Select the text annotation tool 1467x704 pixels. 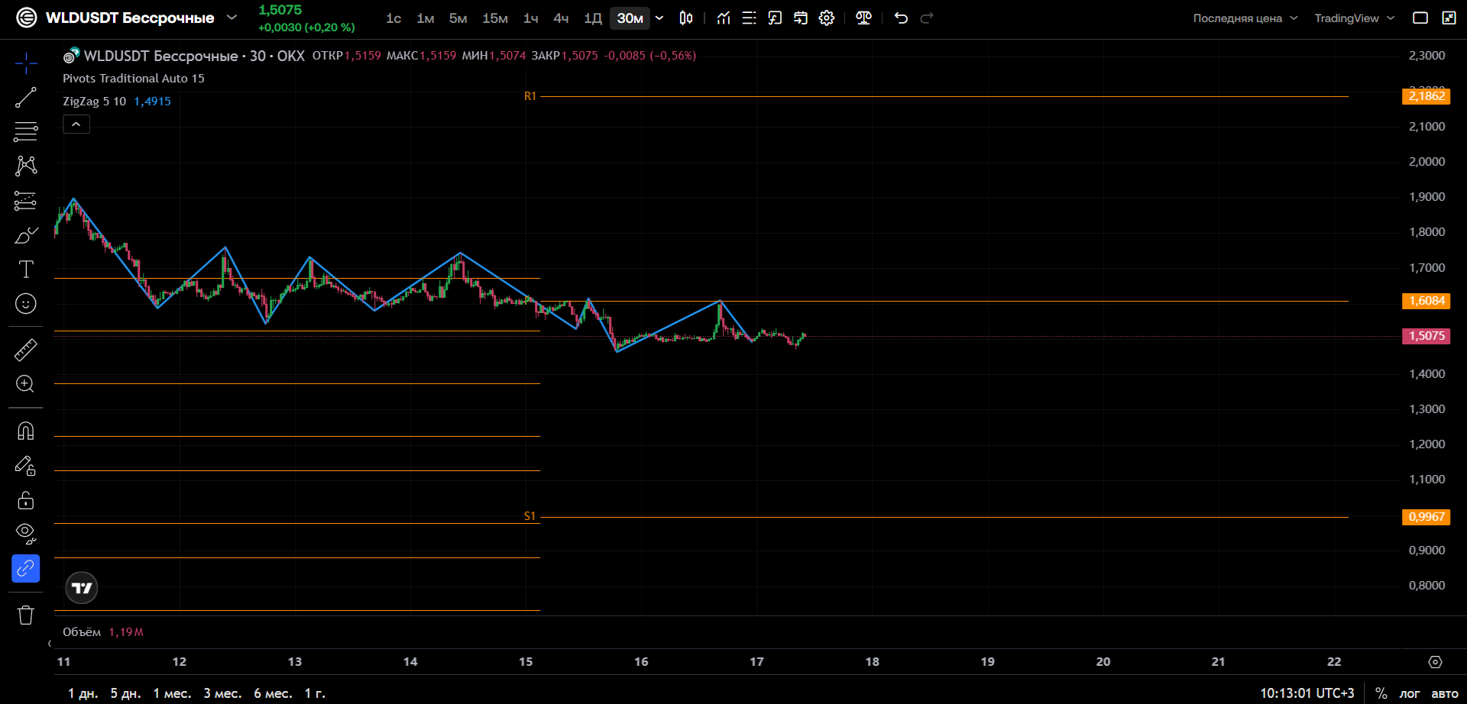point(26,269)
